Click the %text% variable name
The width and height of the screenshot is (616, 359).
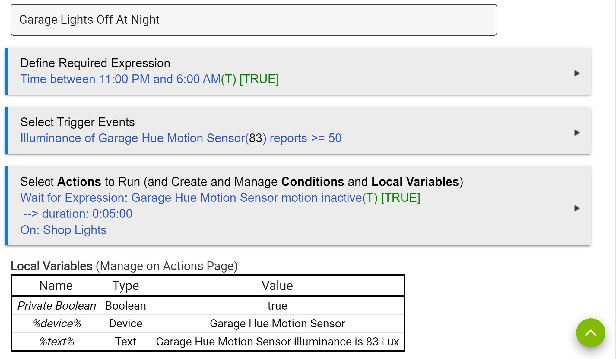pyautogui.click(x=56, y=342)
